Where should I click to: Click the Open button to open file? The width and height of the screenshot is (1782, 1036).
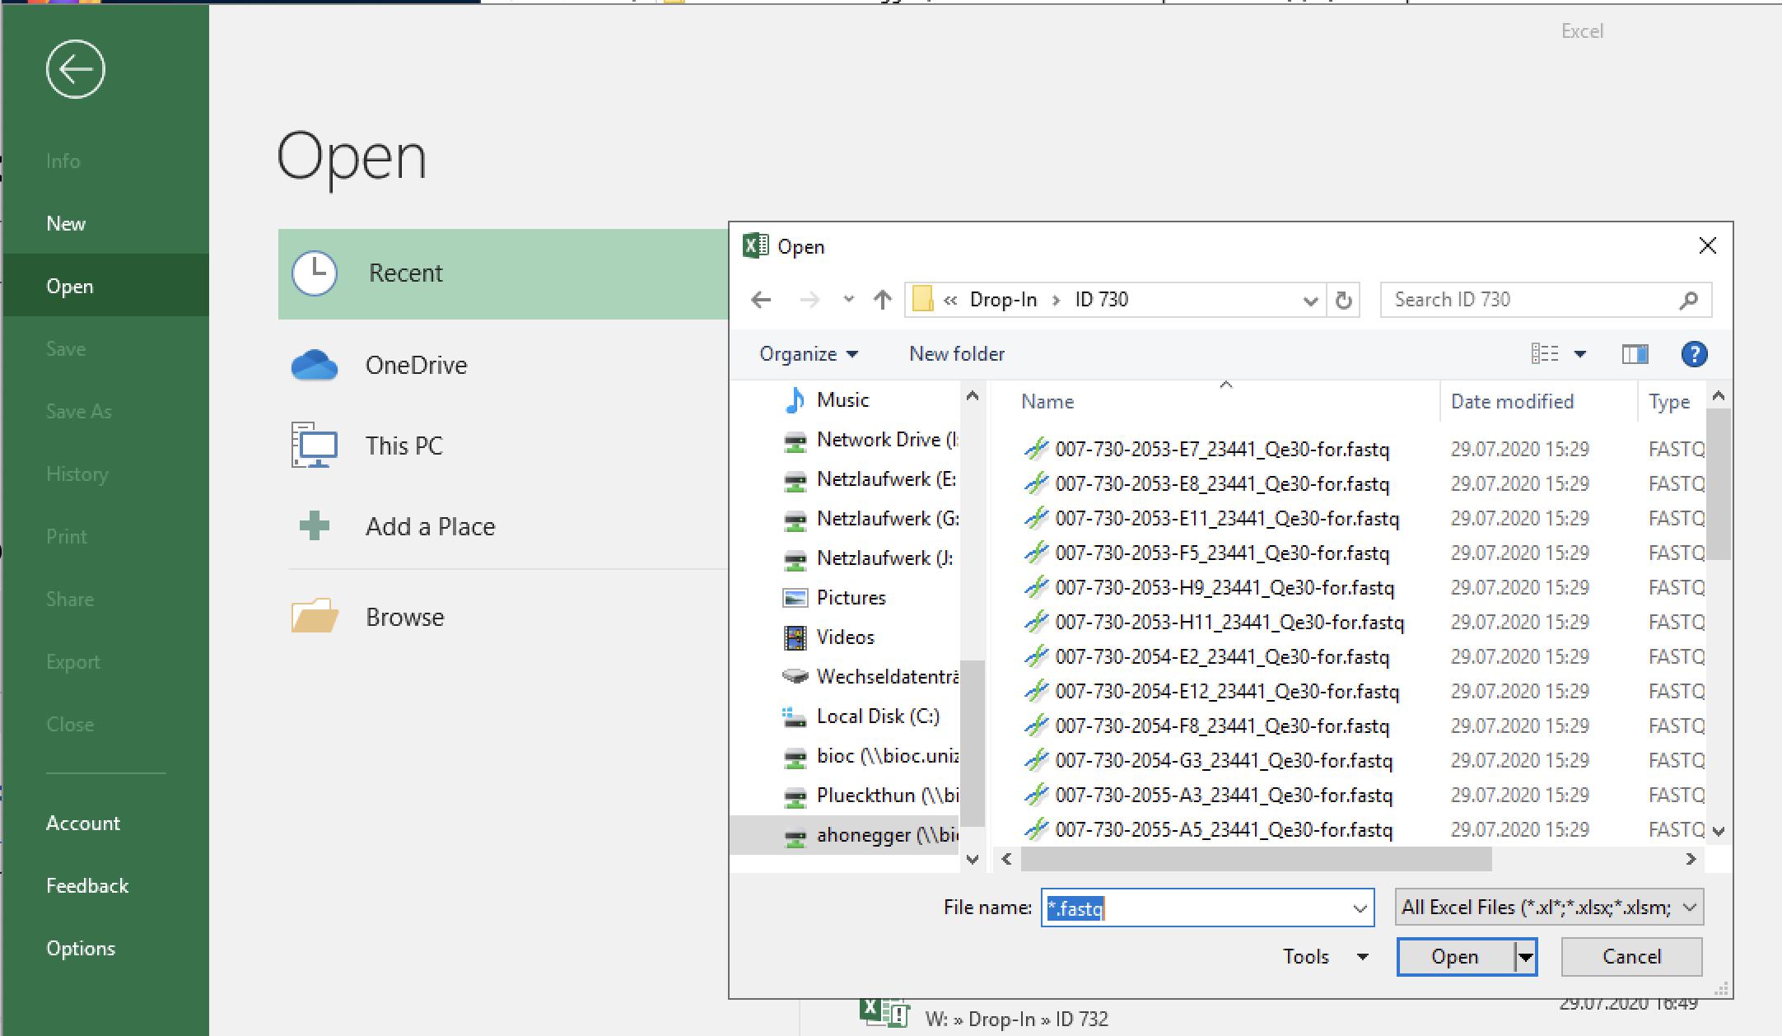(x=1453, y=956)
